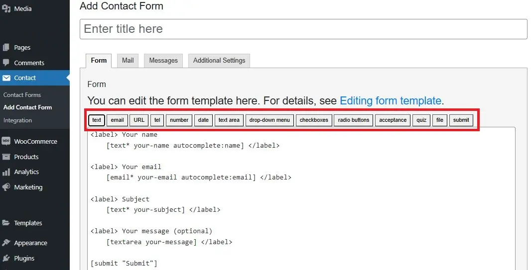Click the Media icon in sidebar
This screenshot has height=270, width=531.
[x=6, y=8]
